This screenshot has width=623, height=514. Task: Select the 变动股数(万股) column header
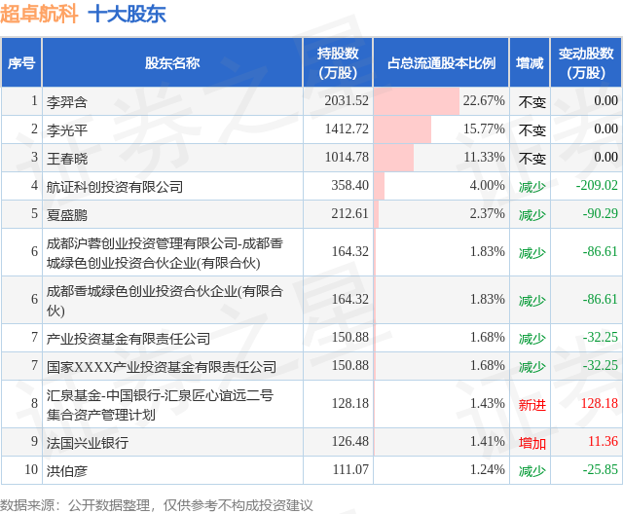click(586, 62)
